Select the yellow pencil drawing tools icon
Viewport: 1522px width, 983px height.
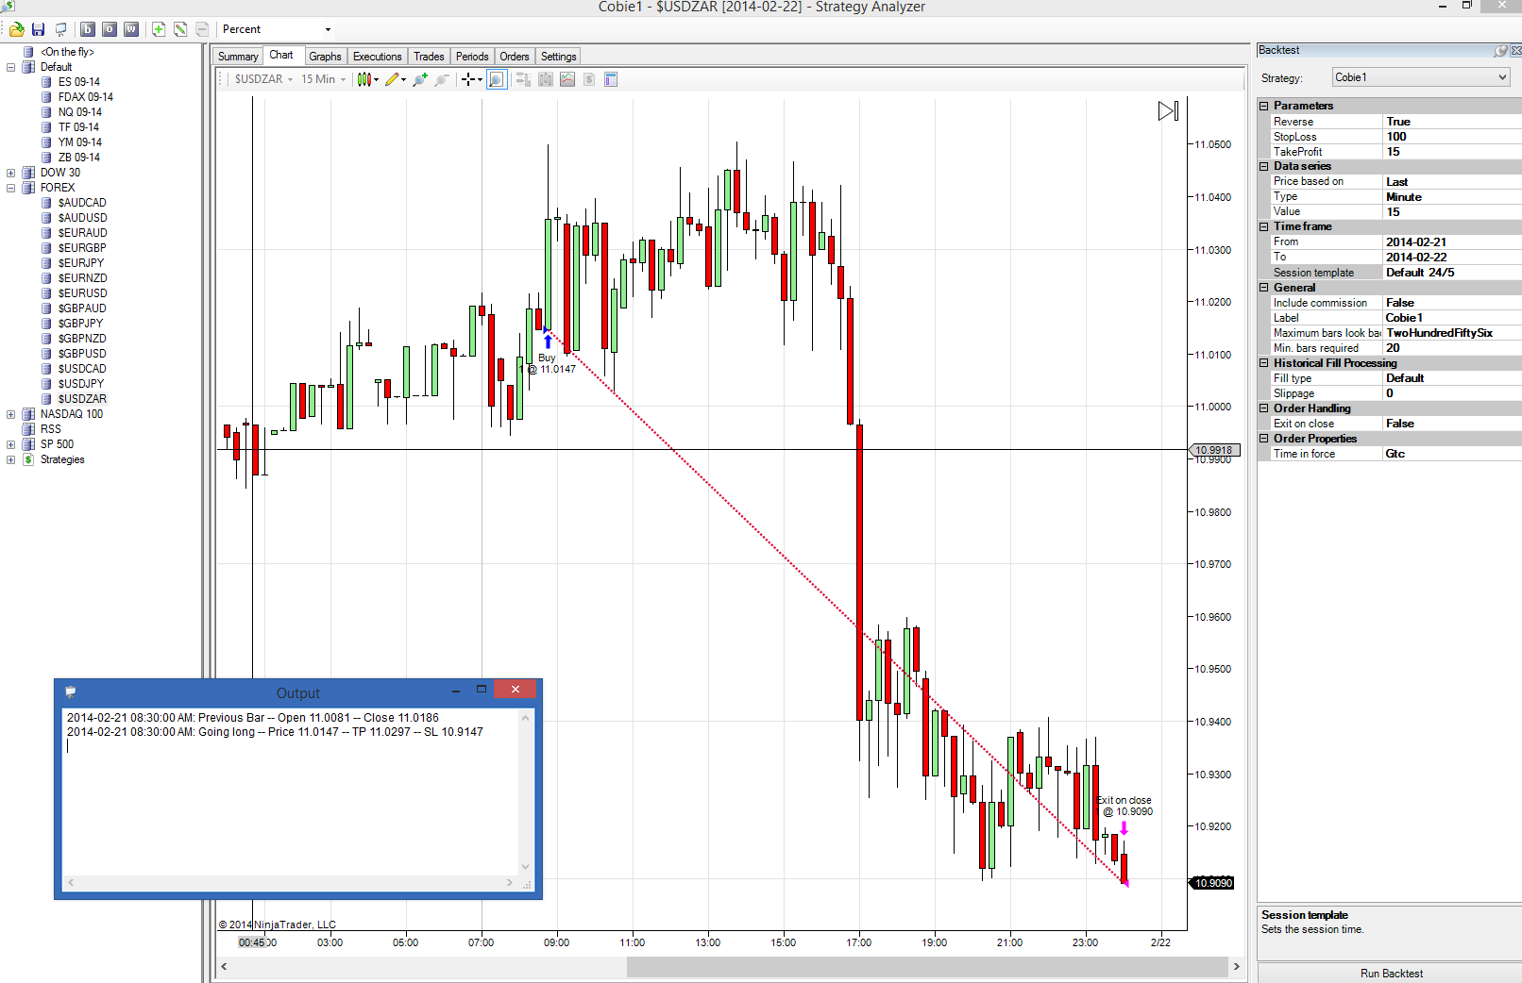395,79
